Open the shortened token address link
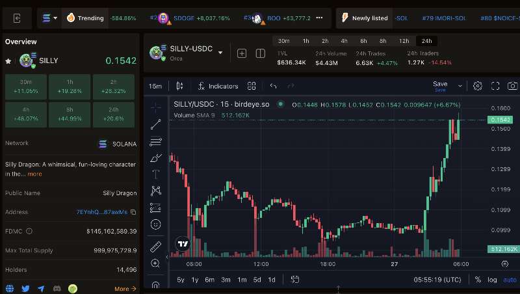The image size is (520, 294). [x=102, y=212]
